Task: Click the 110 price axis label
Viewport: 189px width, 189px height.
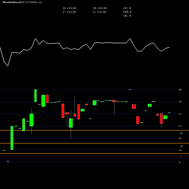Action: click(x=180, y=126)
